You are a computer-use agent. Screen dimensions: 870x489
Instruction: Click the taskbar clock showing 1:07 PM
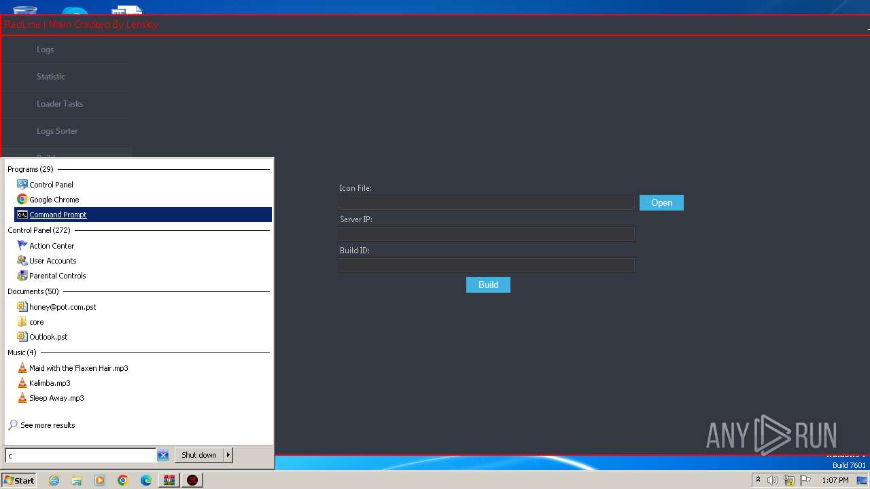pyautogui.click(x=835, y=480)
